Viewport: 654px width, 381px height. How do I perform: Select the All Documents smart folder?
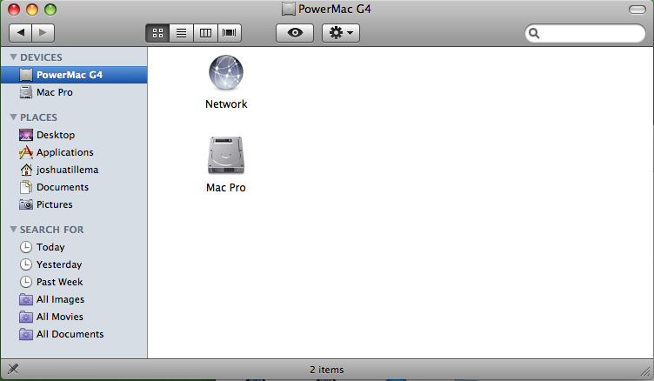(x=74, y=334)
